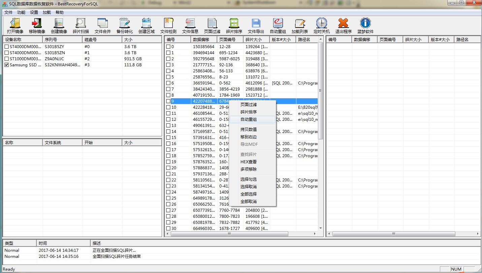Viewport: 482px width, 273px height.
Task: Open the 功能 menu
Action: [21, 12]
